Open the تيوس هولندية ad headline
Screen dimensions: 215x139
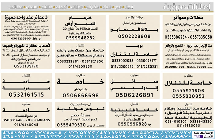click(81, 109)
